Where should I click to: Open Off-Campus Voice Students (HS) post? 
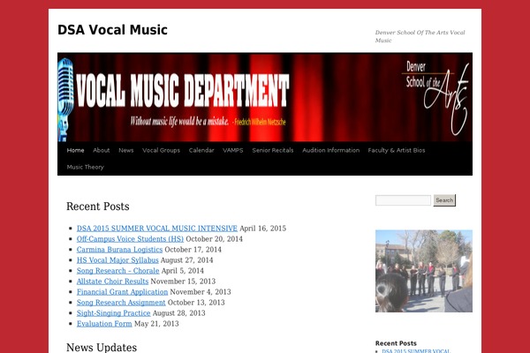130,239
